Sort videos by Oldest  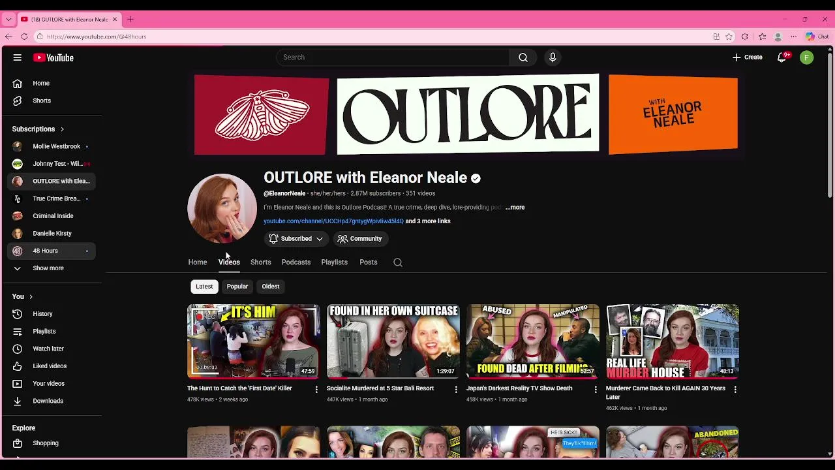pos(271,287)
